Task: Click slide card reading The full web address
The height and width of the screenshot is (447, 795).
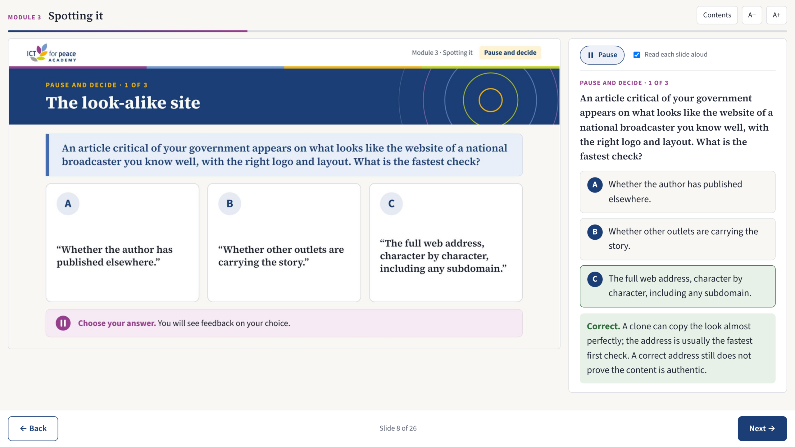Action: pyautogui.click(x=446, y=242)
